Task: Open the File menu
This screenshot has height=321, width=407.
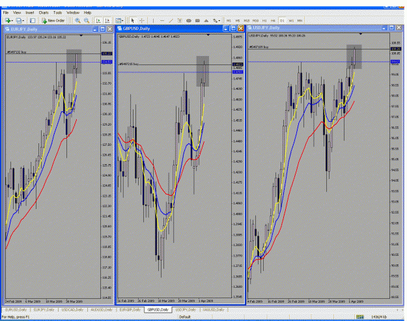Action: coord(6,12)
